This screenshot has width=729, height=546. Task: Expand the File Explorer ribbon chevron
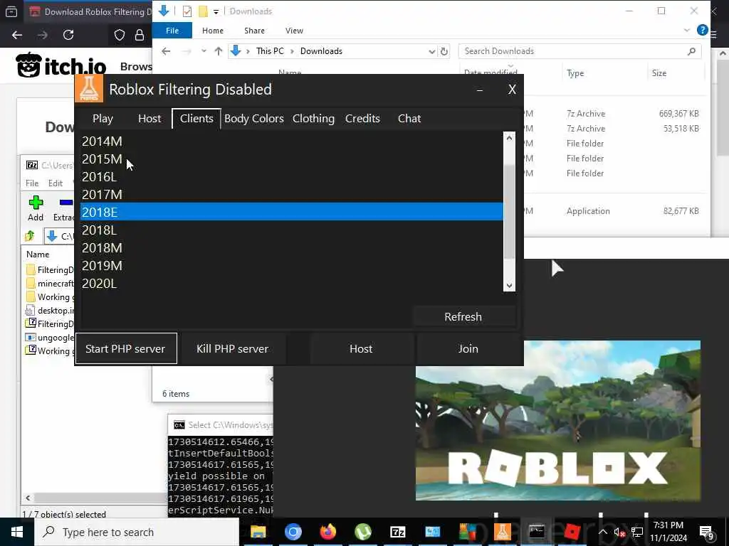pyautogui.click(x=687, y=30)
